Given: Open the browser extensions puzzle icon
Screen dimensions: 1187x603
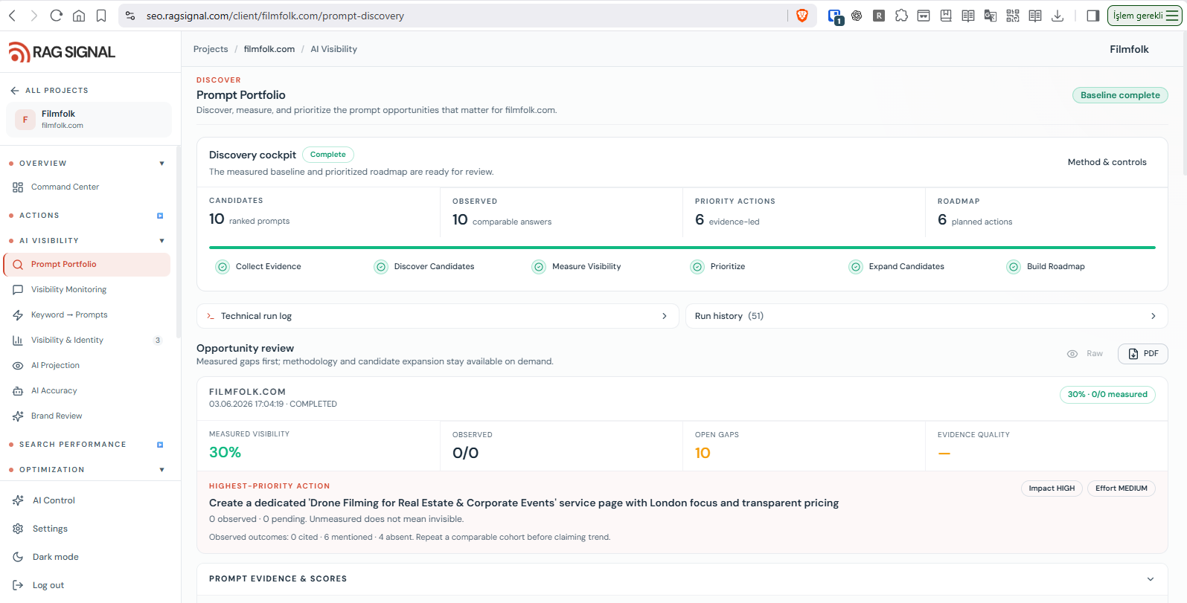Looking at the screenshot, I should 901,16.
